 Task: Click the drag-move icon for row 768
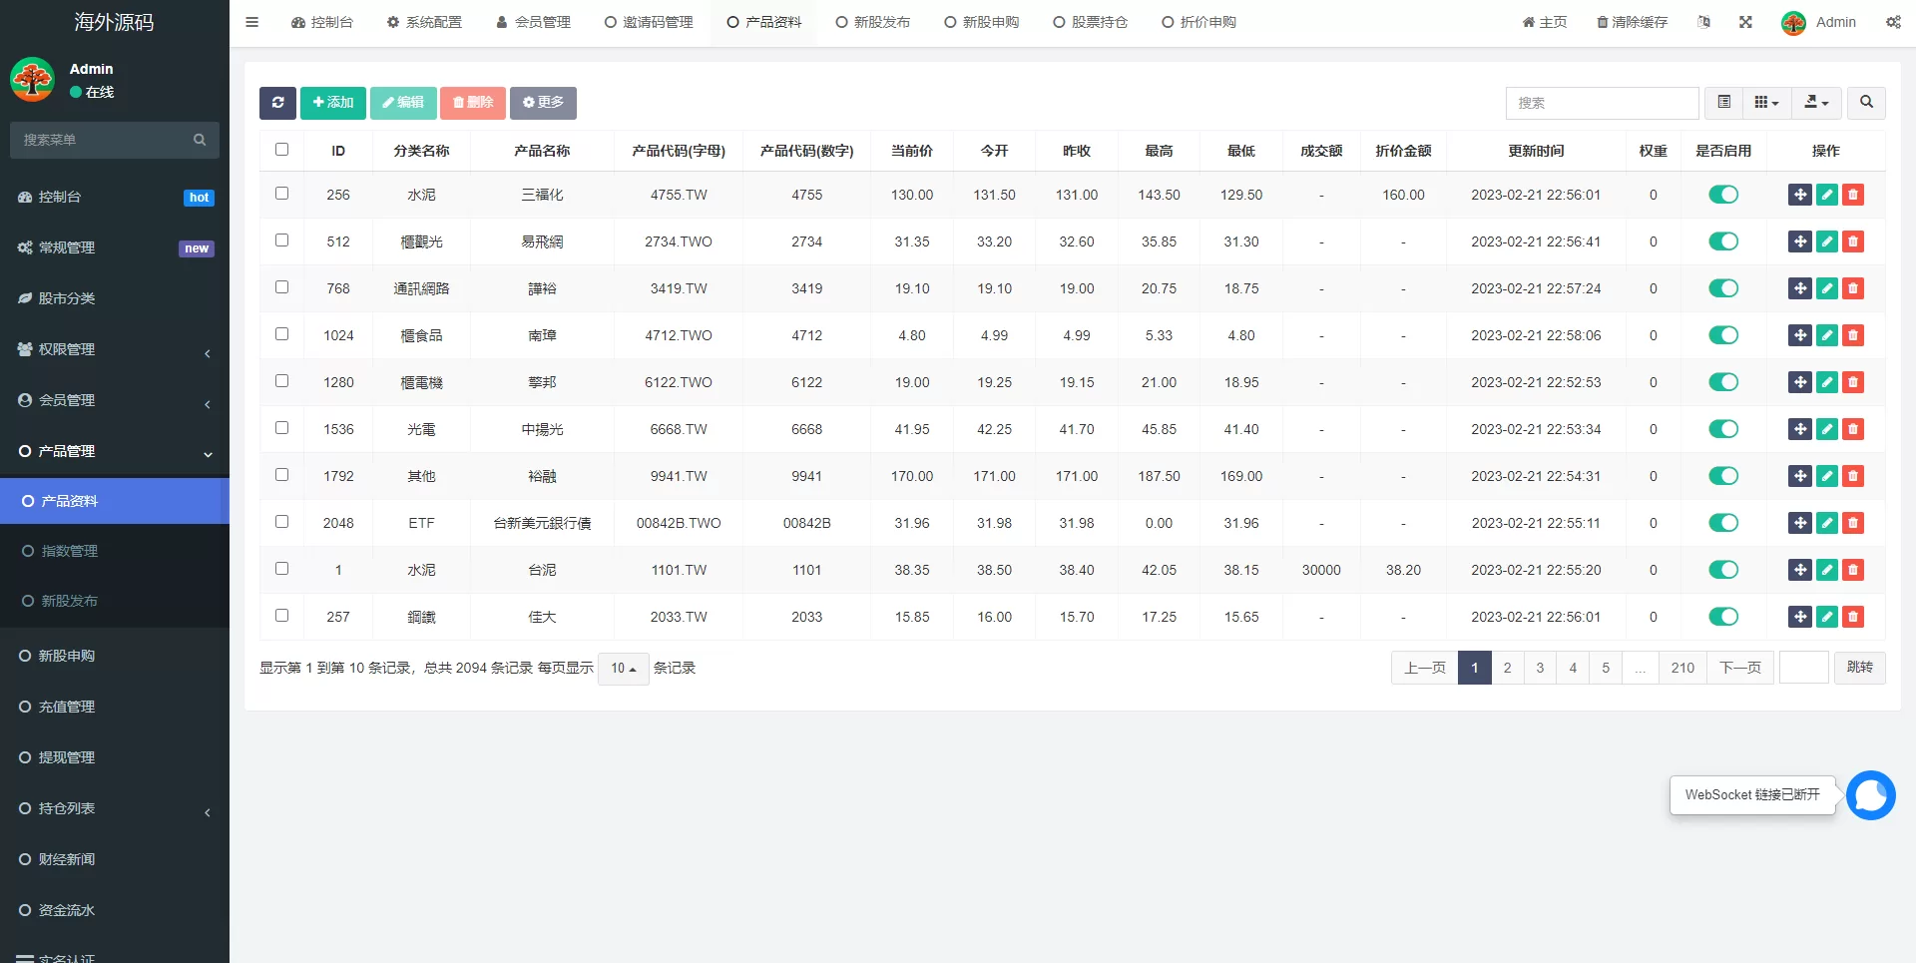pos(1799,288)
